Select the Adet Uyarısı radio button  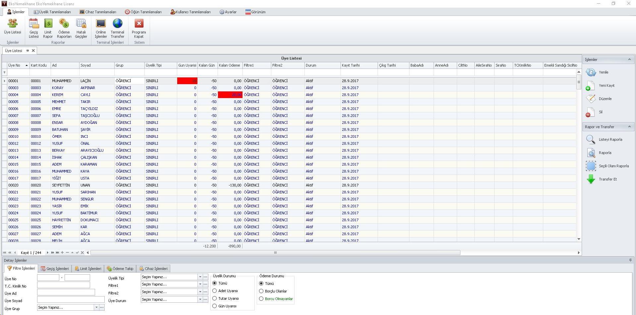point(215,291)
